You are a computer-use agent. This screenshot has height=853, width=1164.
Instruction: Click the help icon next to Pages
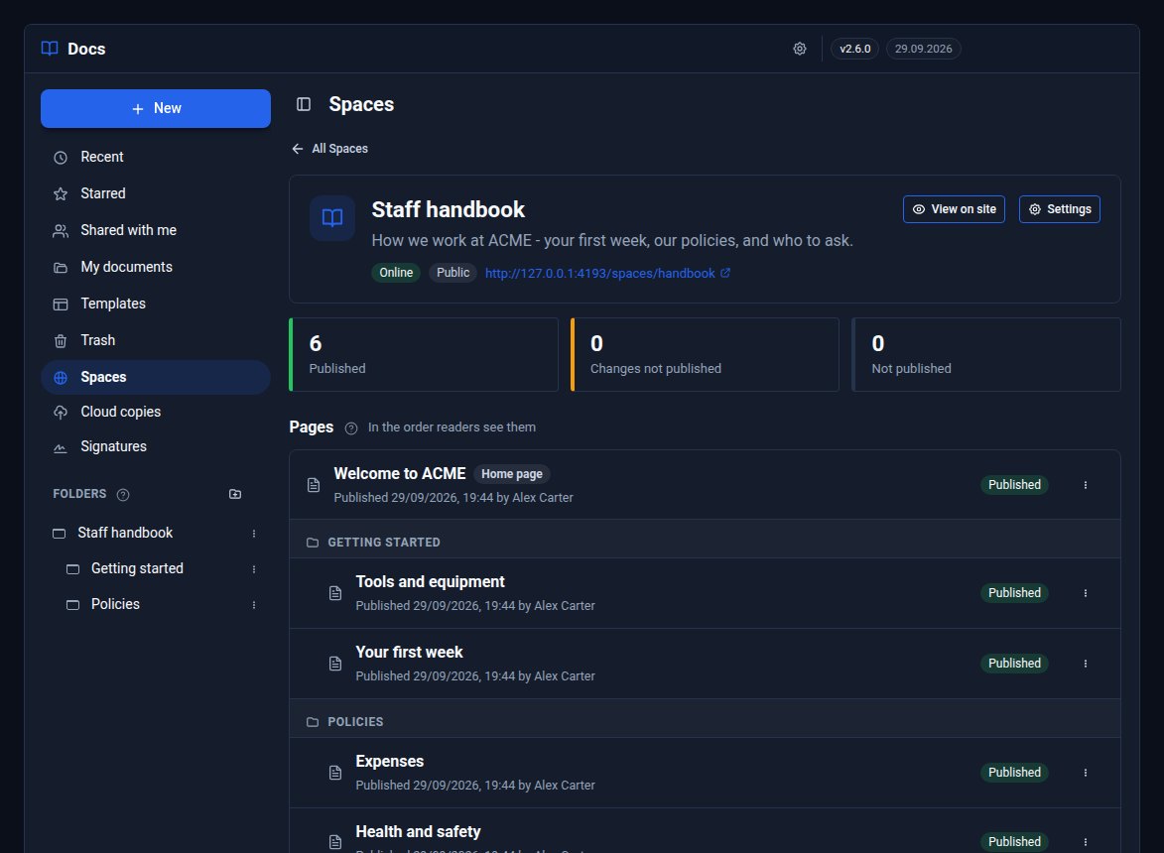click(x=351, y=427)
